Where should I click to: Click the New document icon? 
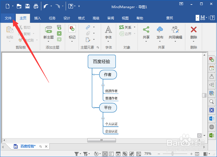point(8,6)
